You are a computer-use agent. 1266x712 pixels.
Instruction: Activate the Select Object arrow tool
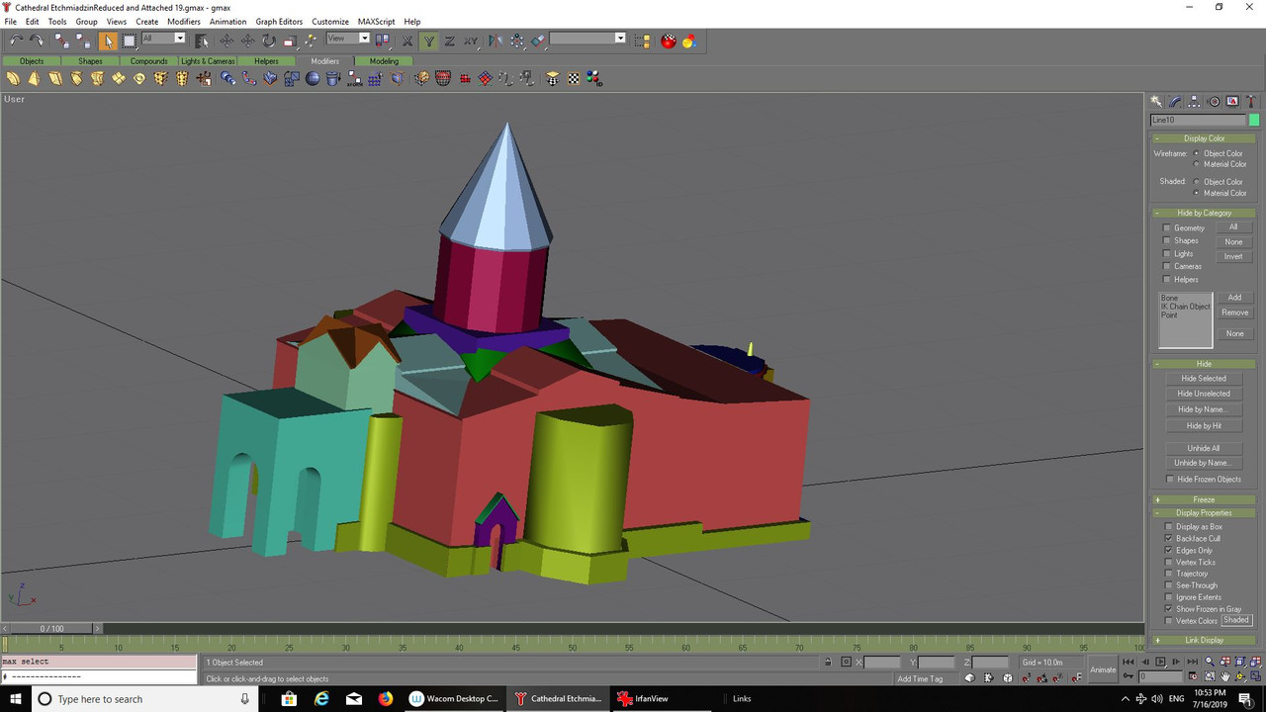[108, 41]
